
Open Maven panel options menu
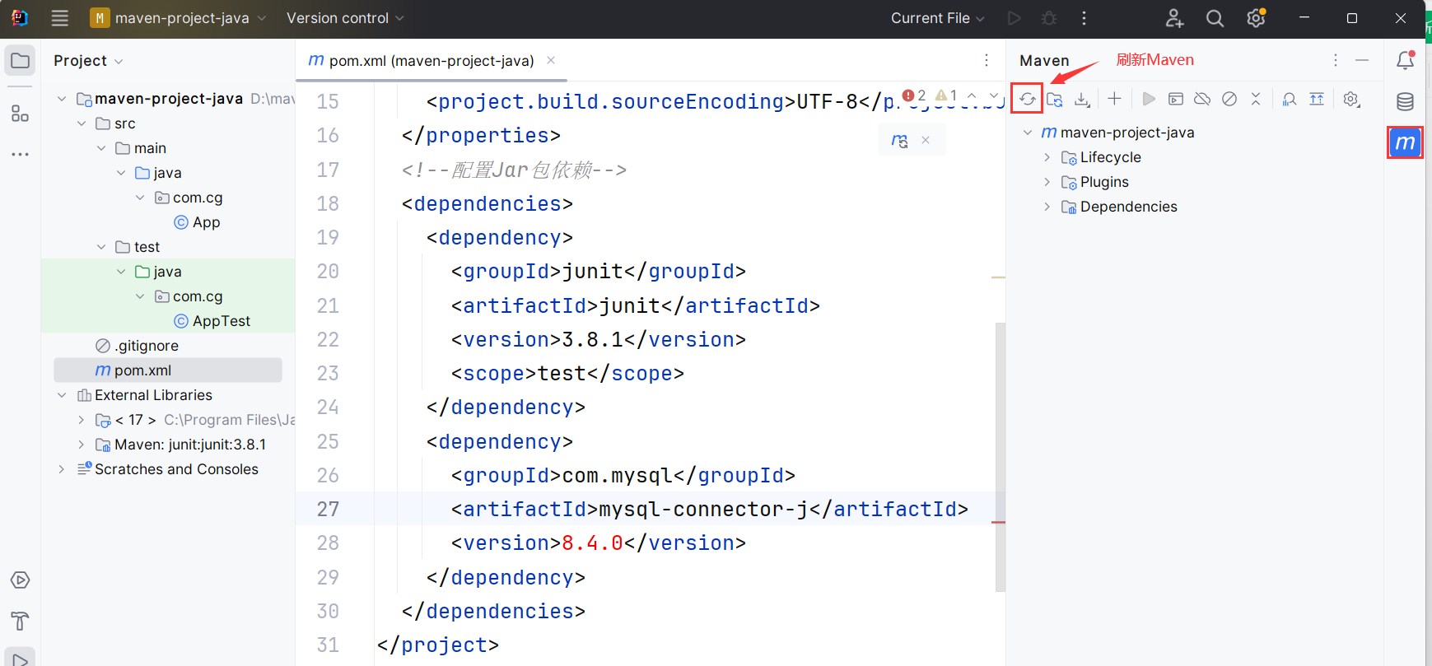pyautogui.click(x=1336, y=60)
